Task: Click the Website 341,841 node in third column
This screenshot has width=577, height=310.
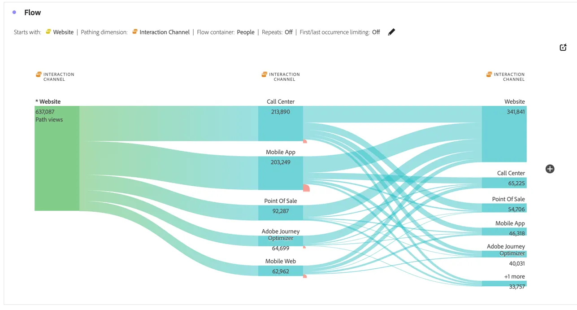Action: click(x=504, y=134)
